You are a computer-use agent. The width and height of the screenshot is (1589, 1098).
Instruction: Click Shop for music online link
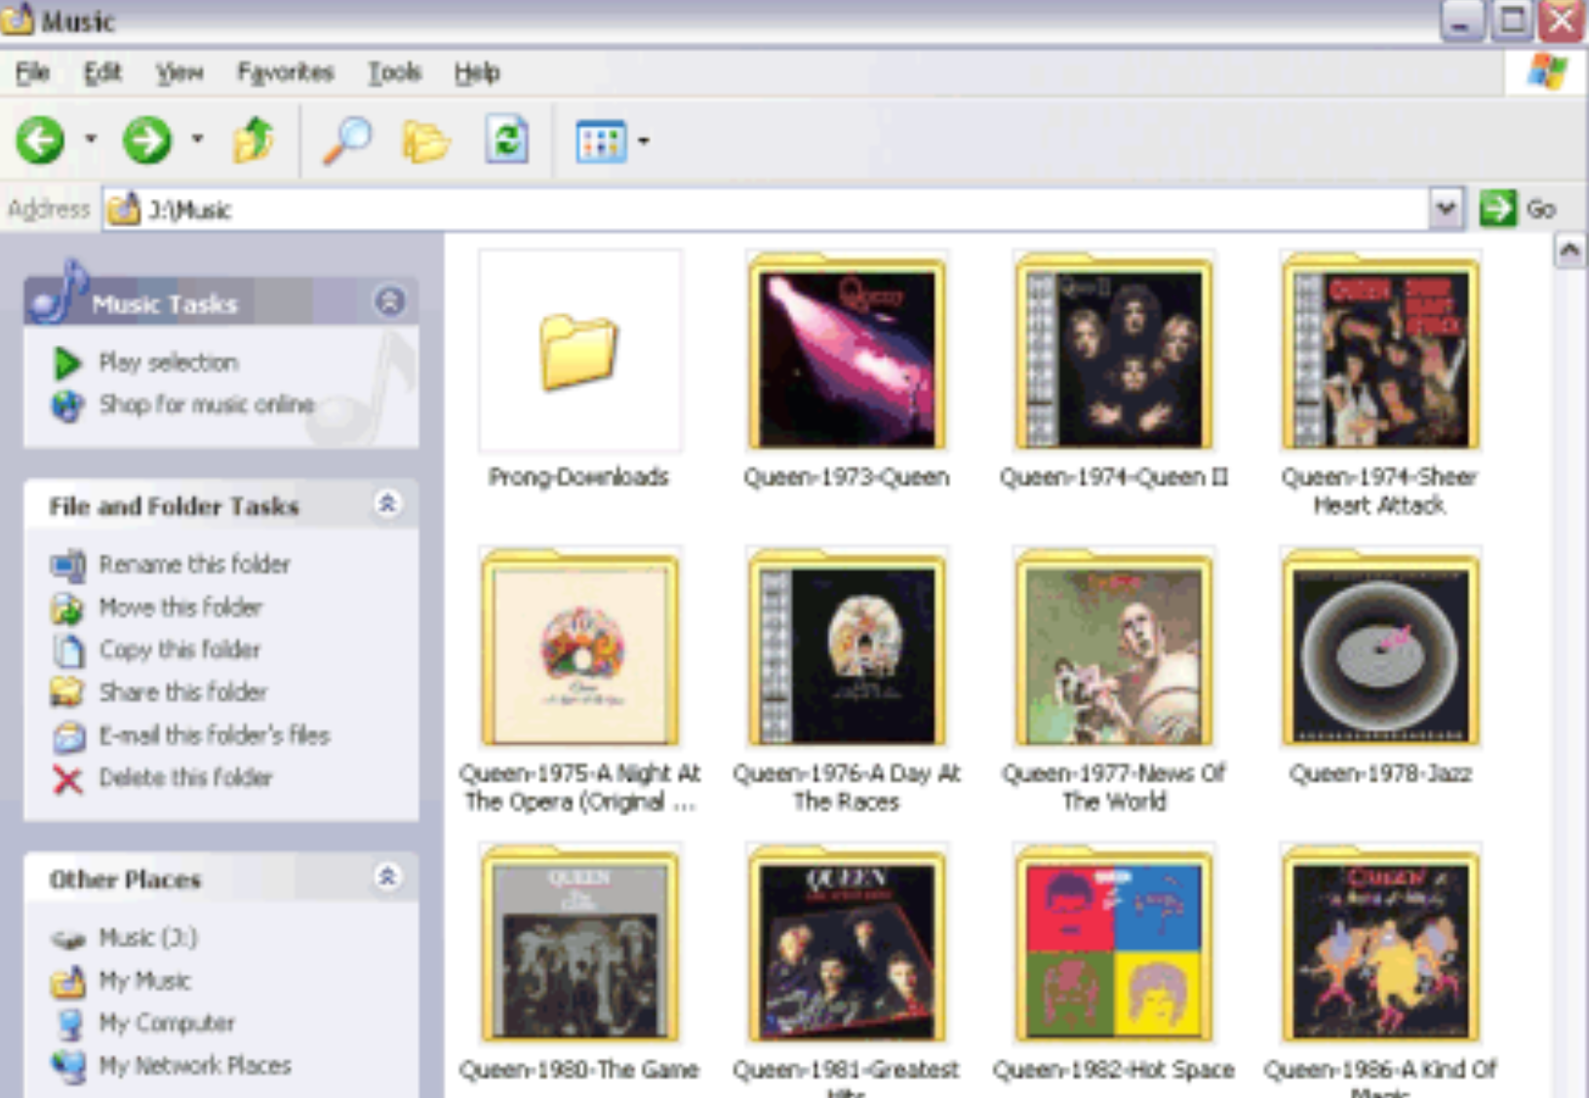click(x=207, y=405)
